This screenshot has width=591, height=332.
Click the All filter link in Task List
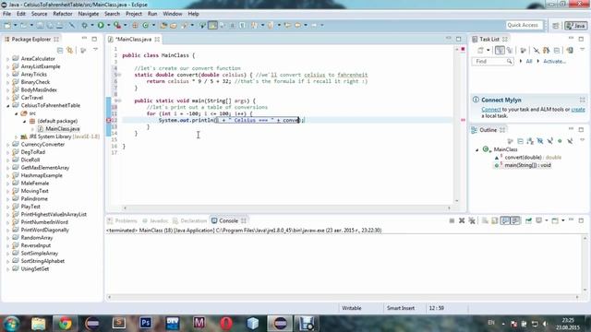(529, 62)
